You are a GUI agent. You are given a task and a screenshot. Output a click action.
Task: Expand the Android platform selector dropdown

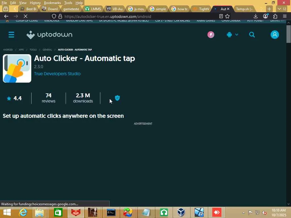pos(232,35)
